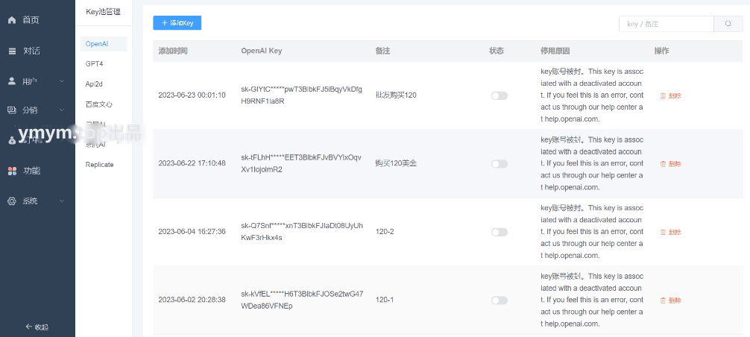The height and width of the screenshot is (337, 750).
Task: Click the 功能 grid icon in sidebar
Action: pos(12,171)
